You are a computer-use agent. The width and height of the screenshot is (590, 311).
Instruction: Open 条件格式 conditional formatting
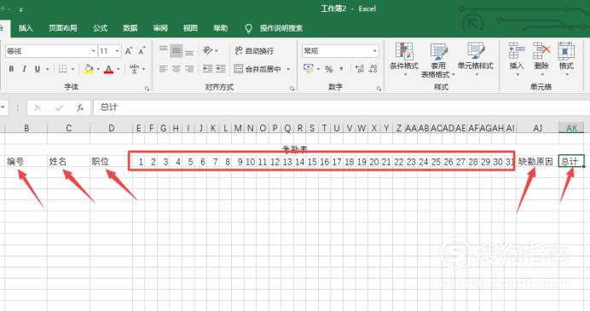coord(404,60)
